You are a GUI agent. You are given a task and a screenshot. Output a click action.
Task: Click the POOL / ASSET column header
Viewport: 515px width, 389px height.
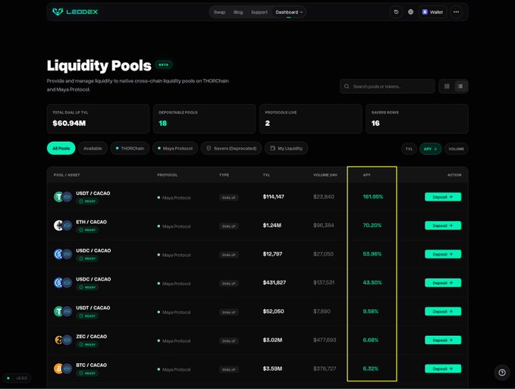(x=67, y=175)
